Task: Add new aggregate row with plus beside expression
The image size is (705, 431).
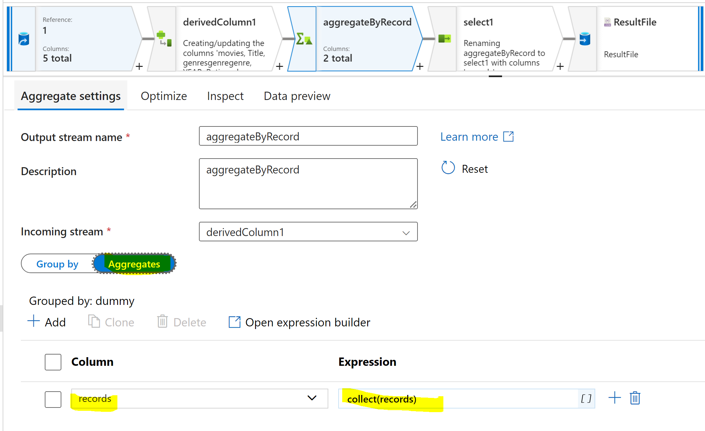Action: [614, 398]
